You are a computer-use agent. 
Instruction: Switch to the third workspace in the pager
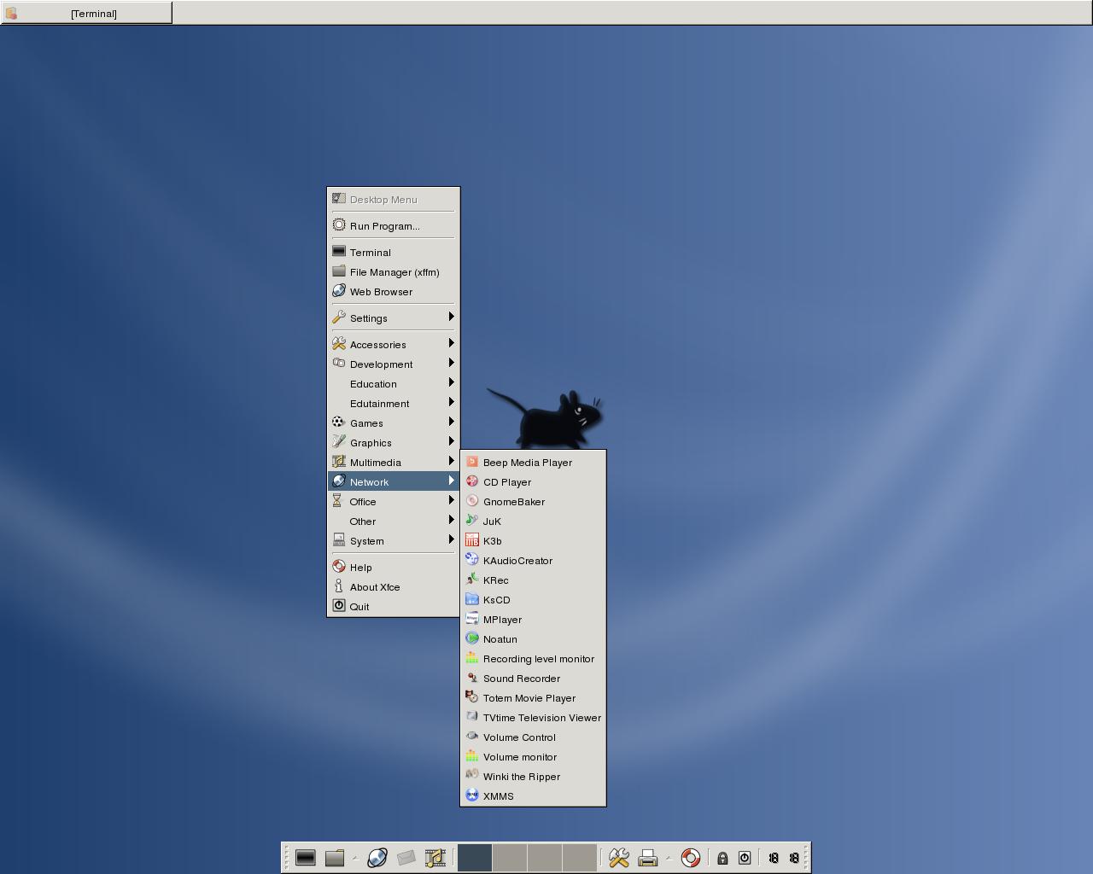pos(545,858)
